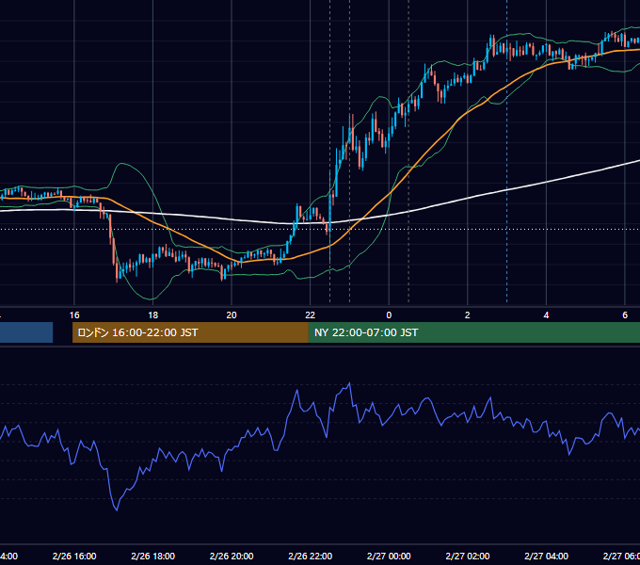Click the 4 hour label on the chart axis

click(546, 315)
